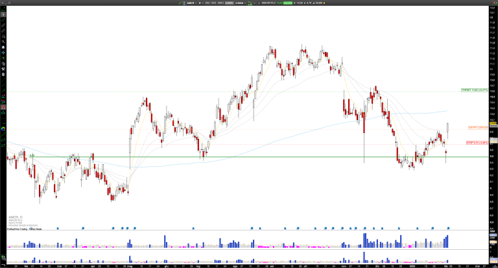Expand the 2.000U units dropdown
The width and height of the screenshot is (498, 268).
[239, 3]
